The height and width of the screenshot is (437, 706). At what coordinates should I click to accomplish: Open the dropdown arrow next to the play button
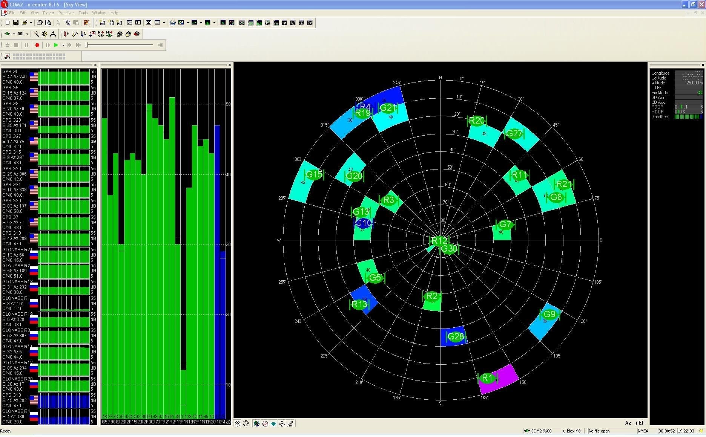[x=63, y=45]
